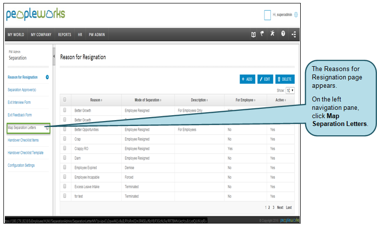377x225 pixels.
Task: Click the DELETE button
Action: [x=285, y=79]
